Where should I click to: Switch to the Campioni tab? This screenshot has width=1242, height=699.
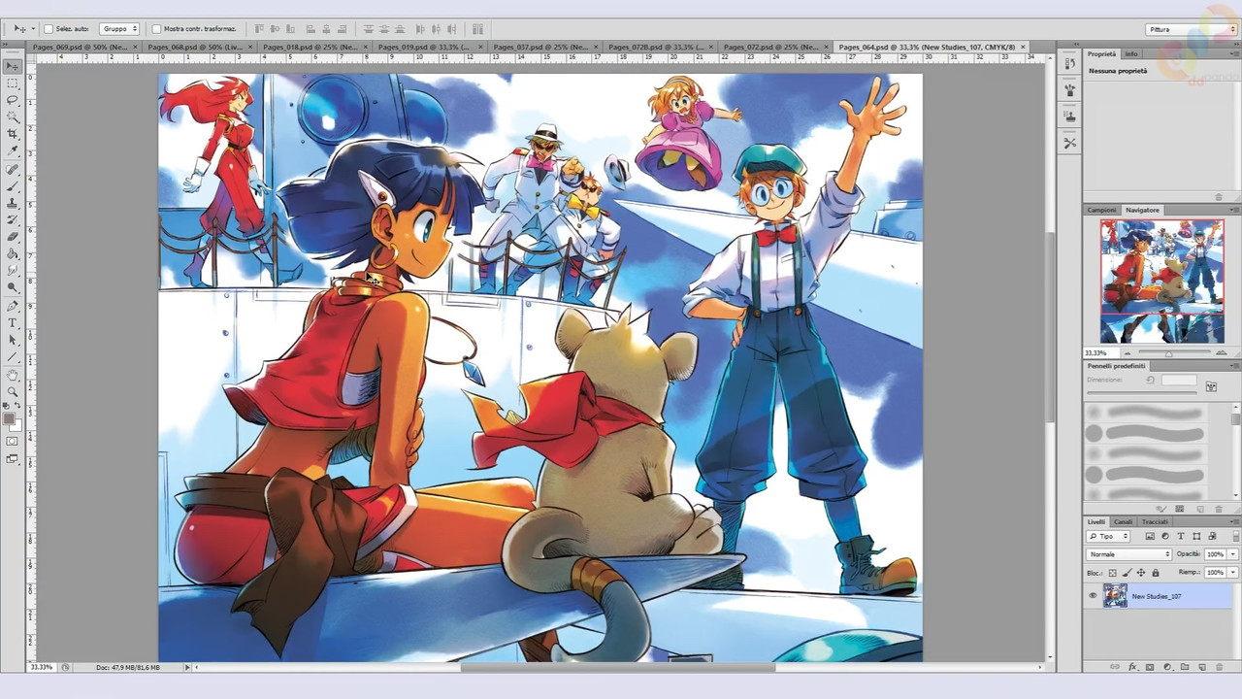(1101, 210)
